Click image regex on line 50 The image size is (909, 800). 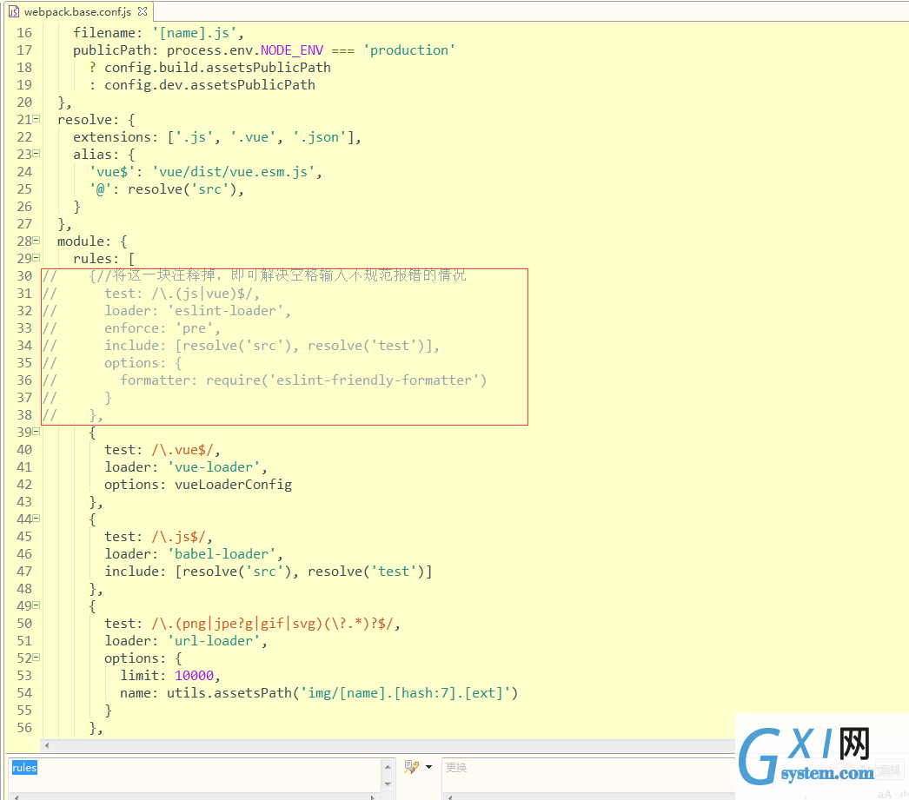tap(273, 624)
